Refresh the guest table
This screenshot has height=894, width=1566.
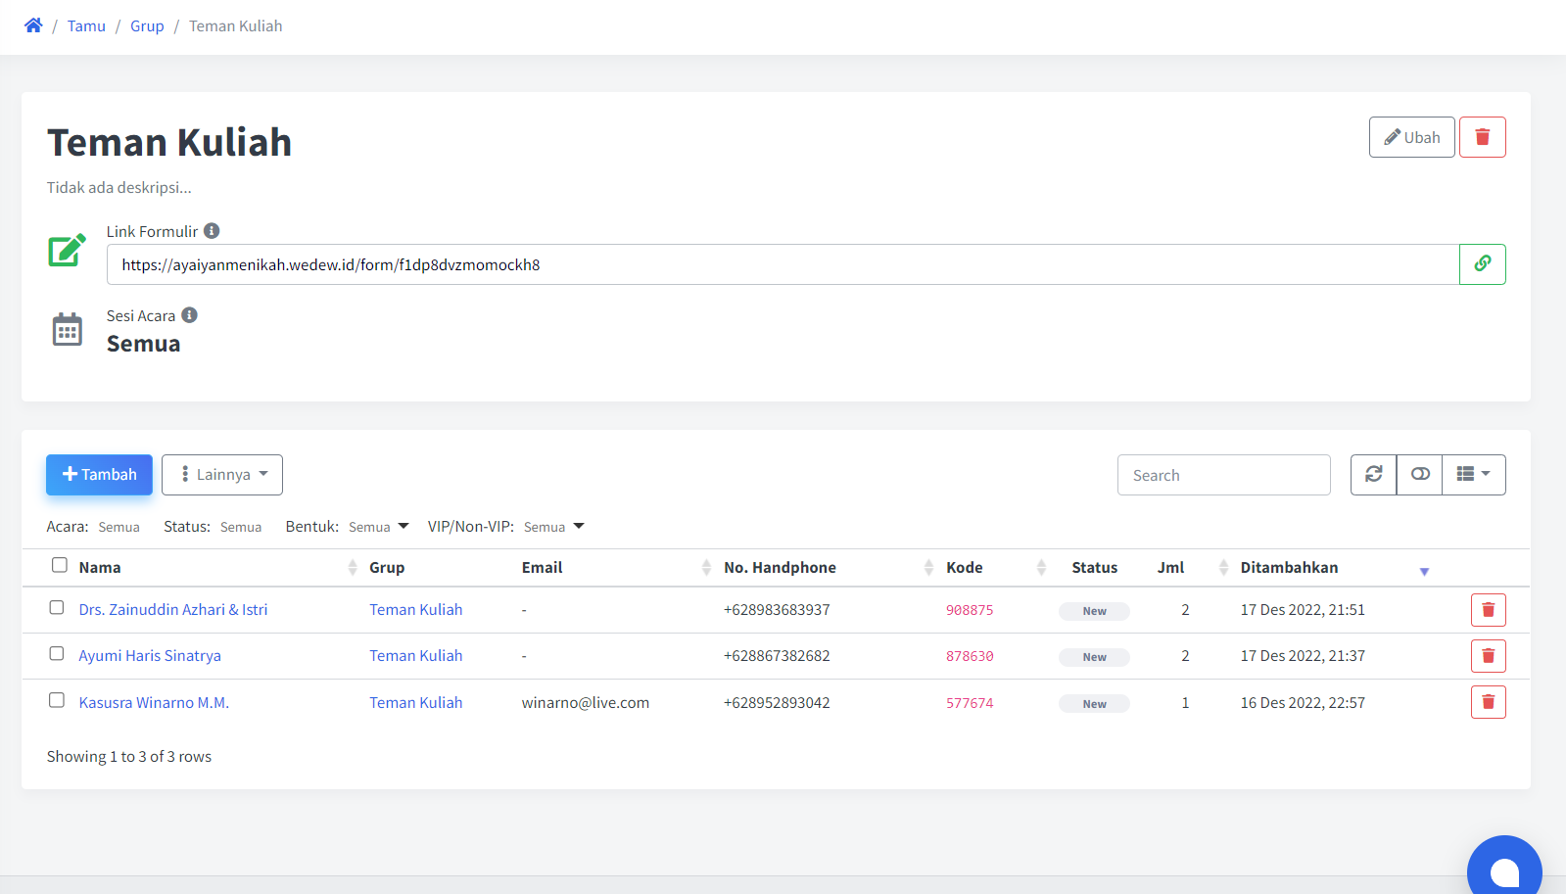(x=1373, y=475)
